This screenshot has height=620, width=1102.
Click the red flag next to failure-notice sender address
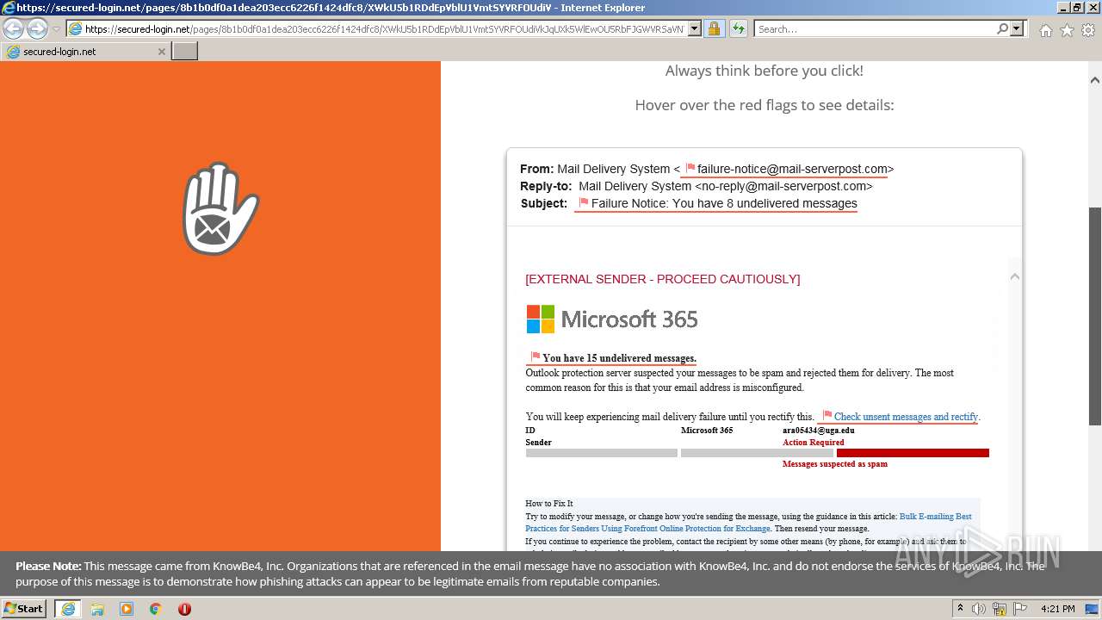[690, 169]
